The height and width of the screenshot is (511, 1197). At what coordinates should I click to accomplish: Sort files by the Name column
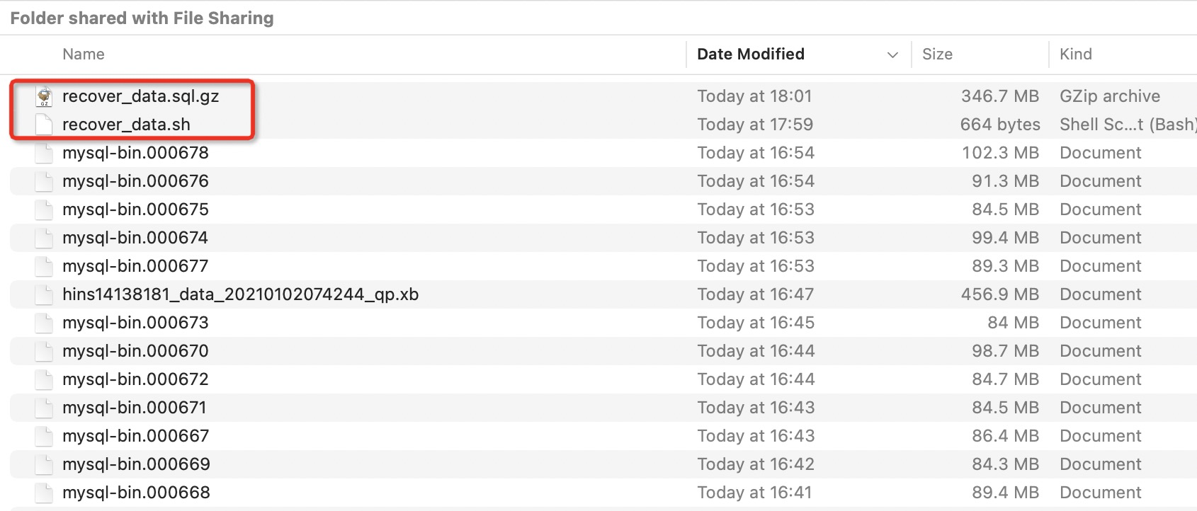pyautogui.click(x=83, y=54)
